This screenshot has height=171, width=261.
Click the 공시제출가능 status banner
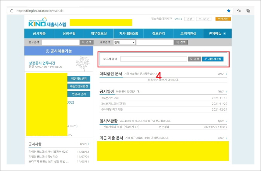tap(59, 51)
